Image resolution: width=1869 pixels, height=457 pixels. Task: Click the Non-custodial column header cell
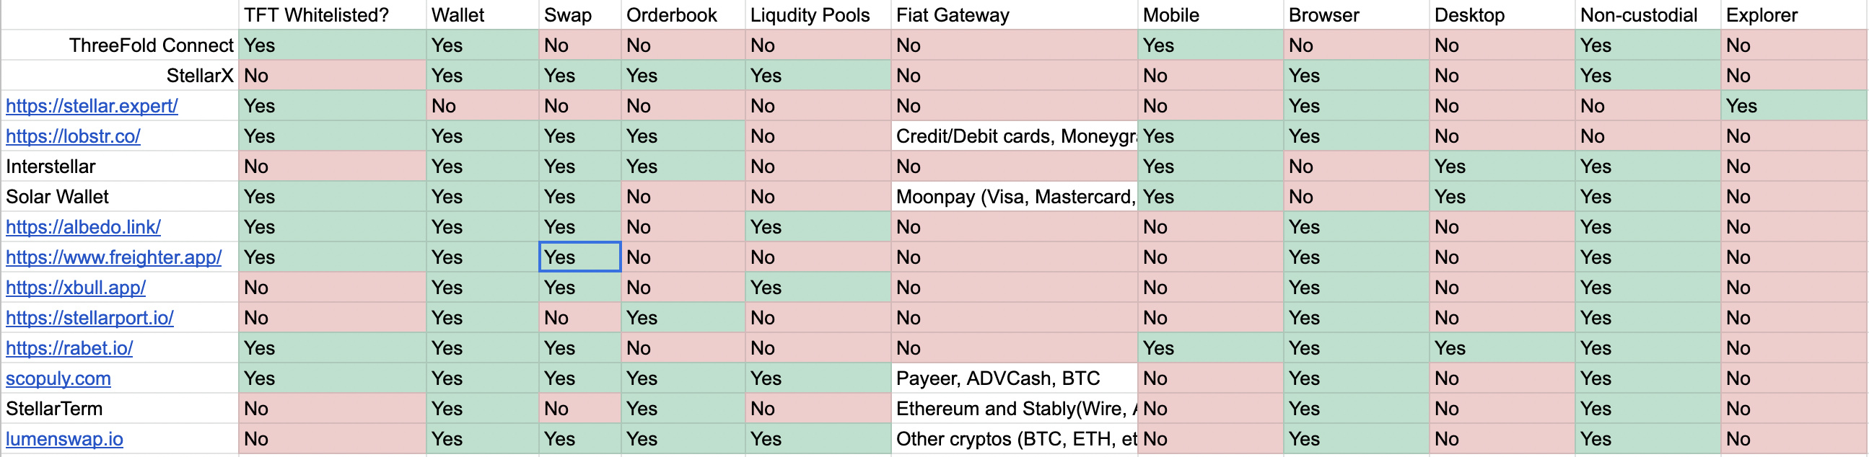1647,15
